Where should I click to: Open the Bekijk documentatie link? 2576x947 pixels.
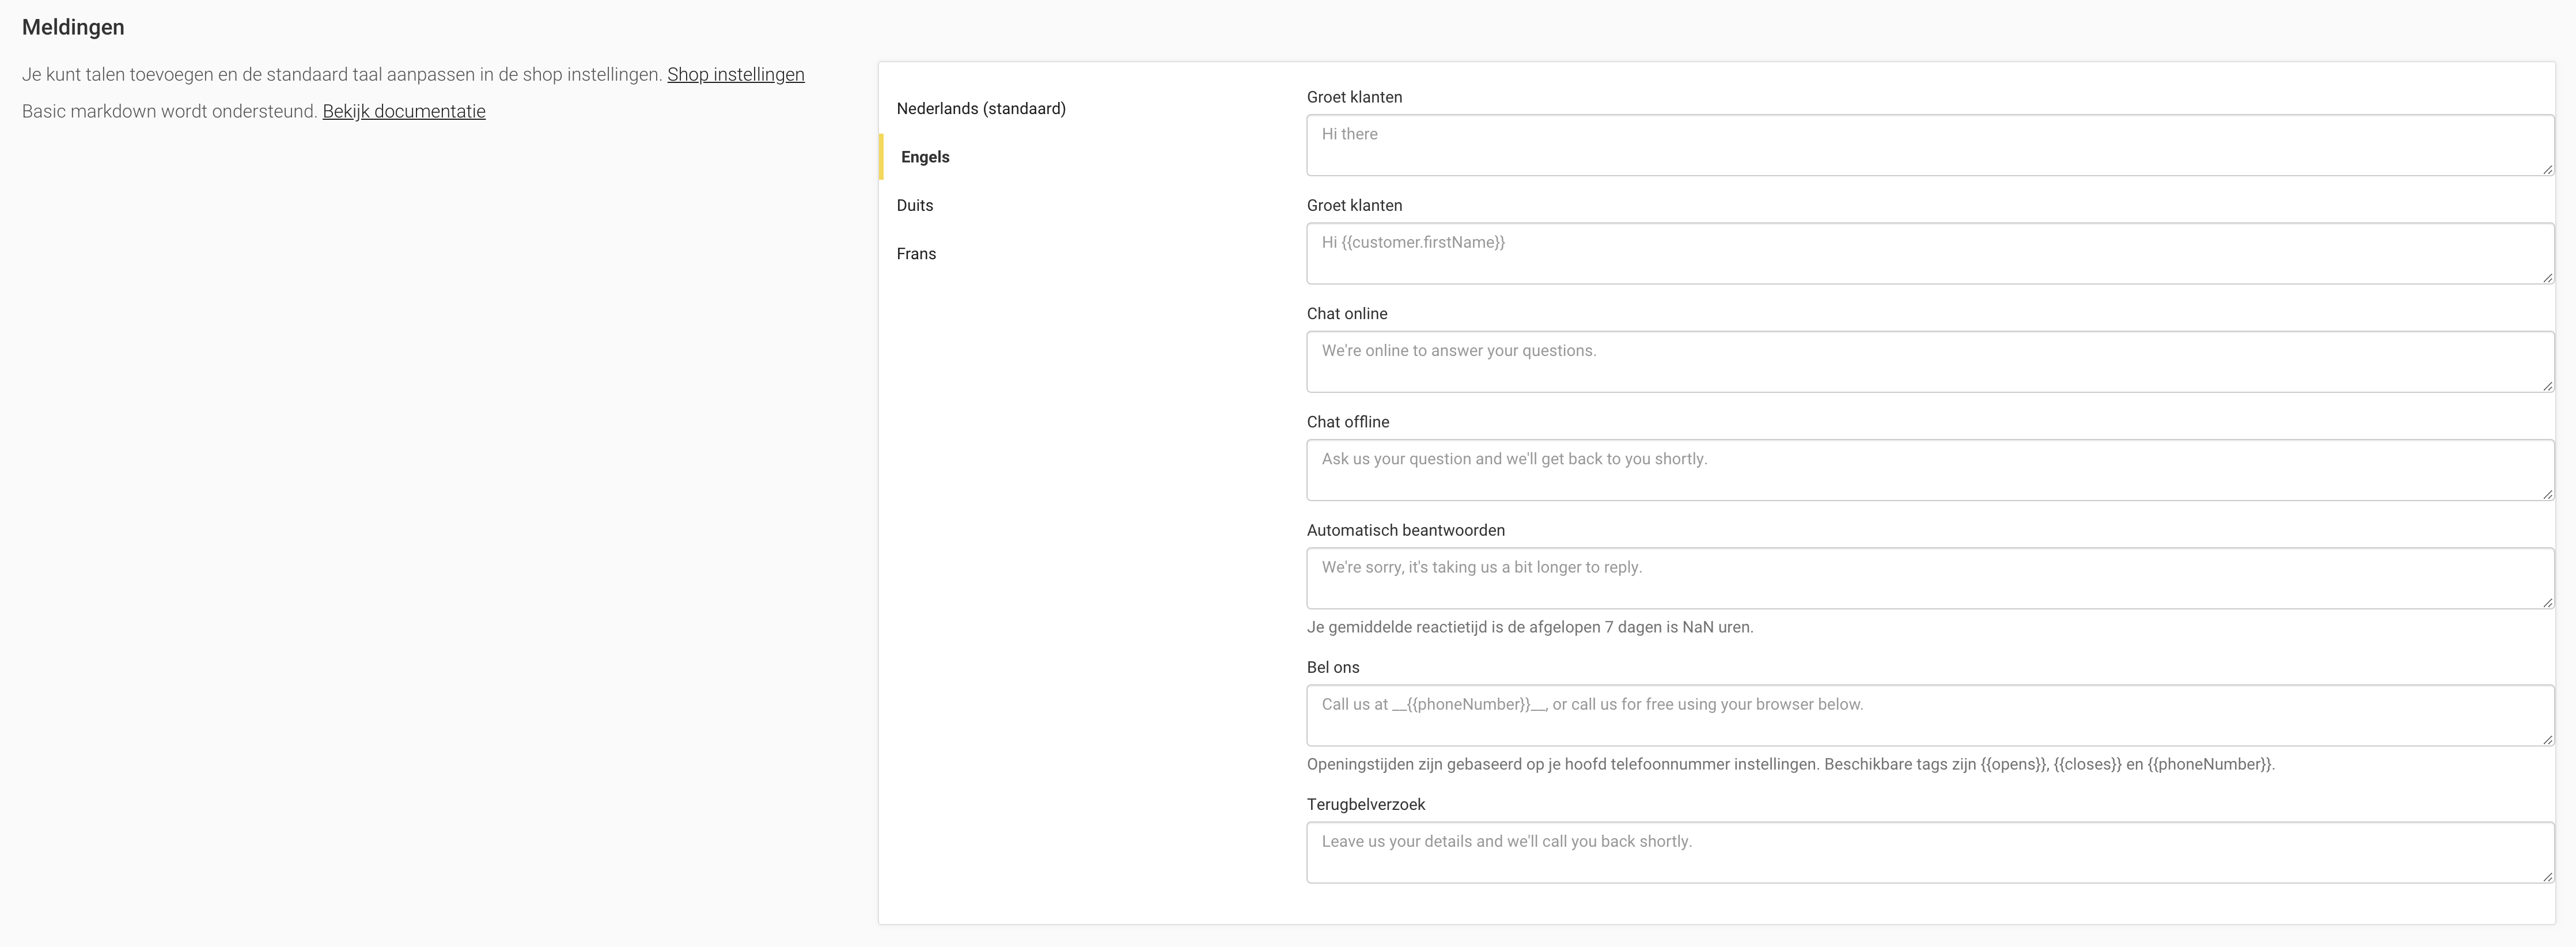pyautogui.click(x=404, y=112)
